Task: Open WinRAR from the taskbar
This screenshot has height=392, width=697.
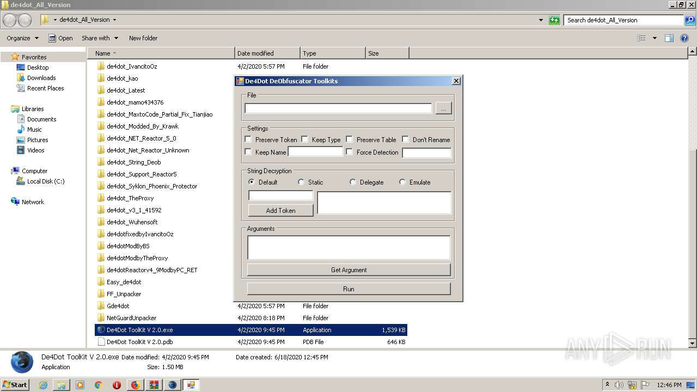Action: coord(154,385)
